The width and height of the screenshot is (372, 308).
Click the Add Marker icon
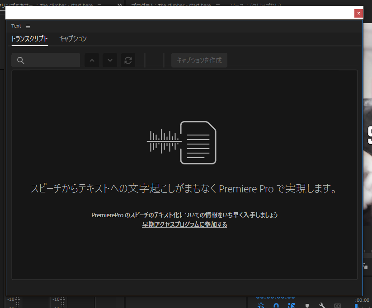[307, 305]
